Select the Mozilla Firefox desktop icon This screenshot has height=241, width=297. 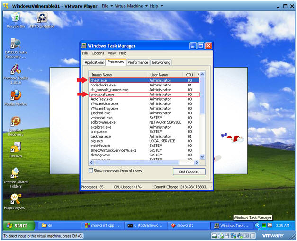point(16,98)
